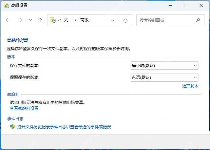Click the 清理版本 link
The image size is (210, 150).
click(x=190, y=86)
